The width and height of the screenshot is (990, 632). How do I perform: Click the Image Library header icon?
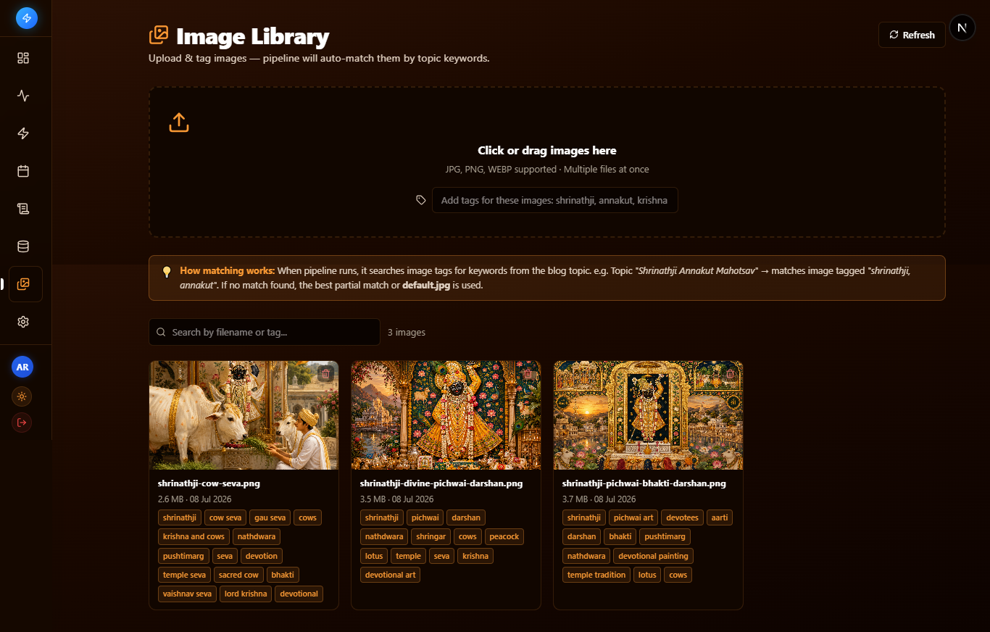pyautogui.click(x=159, y=35)
